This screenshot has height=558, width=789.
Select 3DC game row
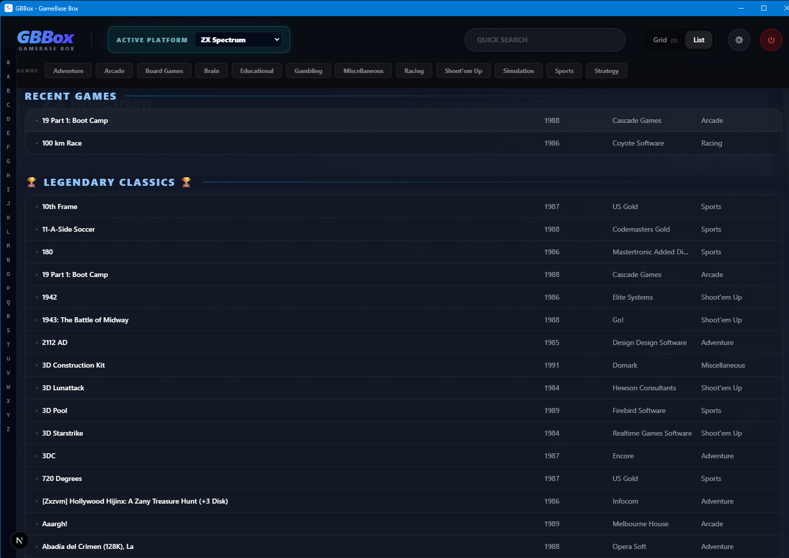(x=403, y=456)
